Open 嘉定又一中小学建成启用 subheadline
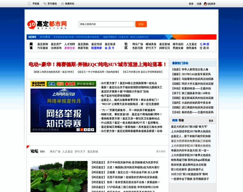The image size is (243, 192). tap(98, 72)
